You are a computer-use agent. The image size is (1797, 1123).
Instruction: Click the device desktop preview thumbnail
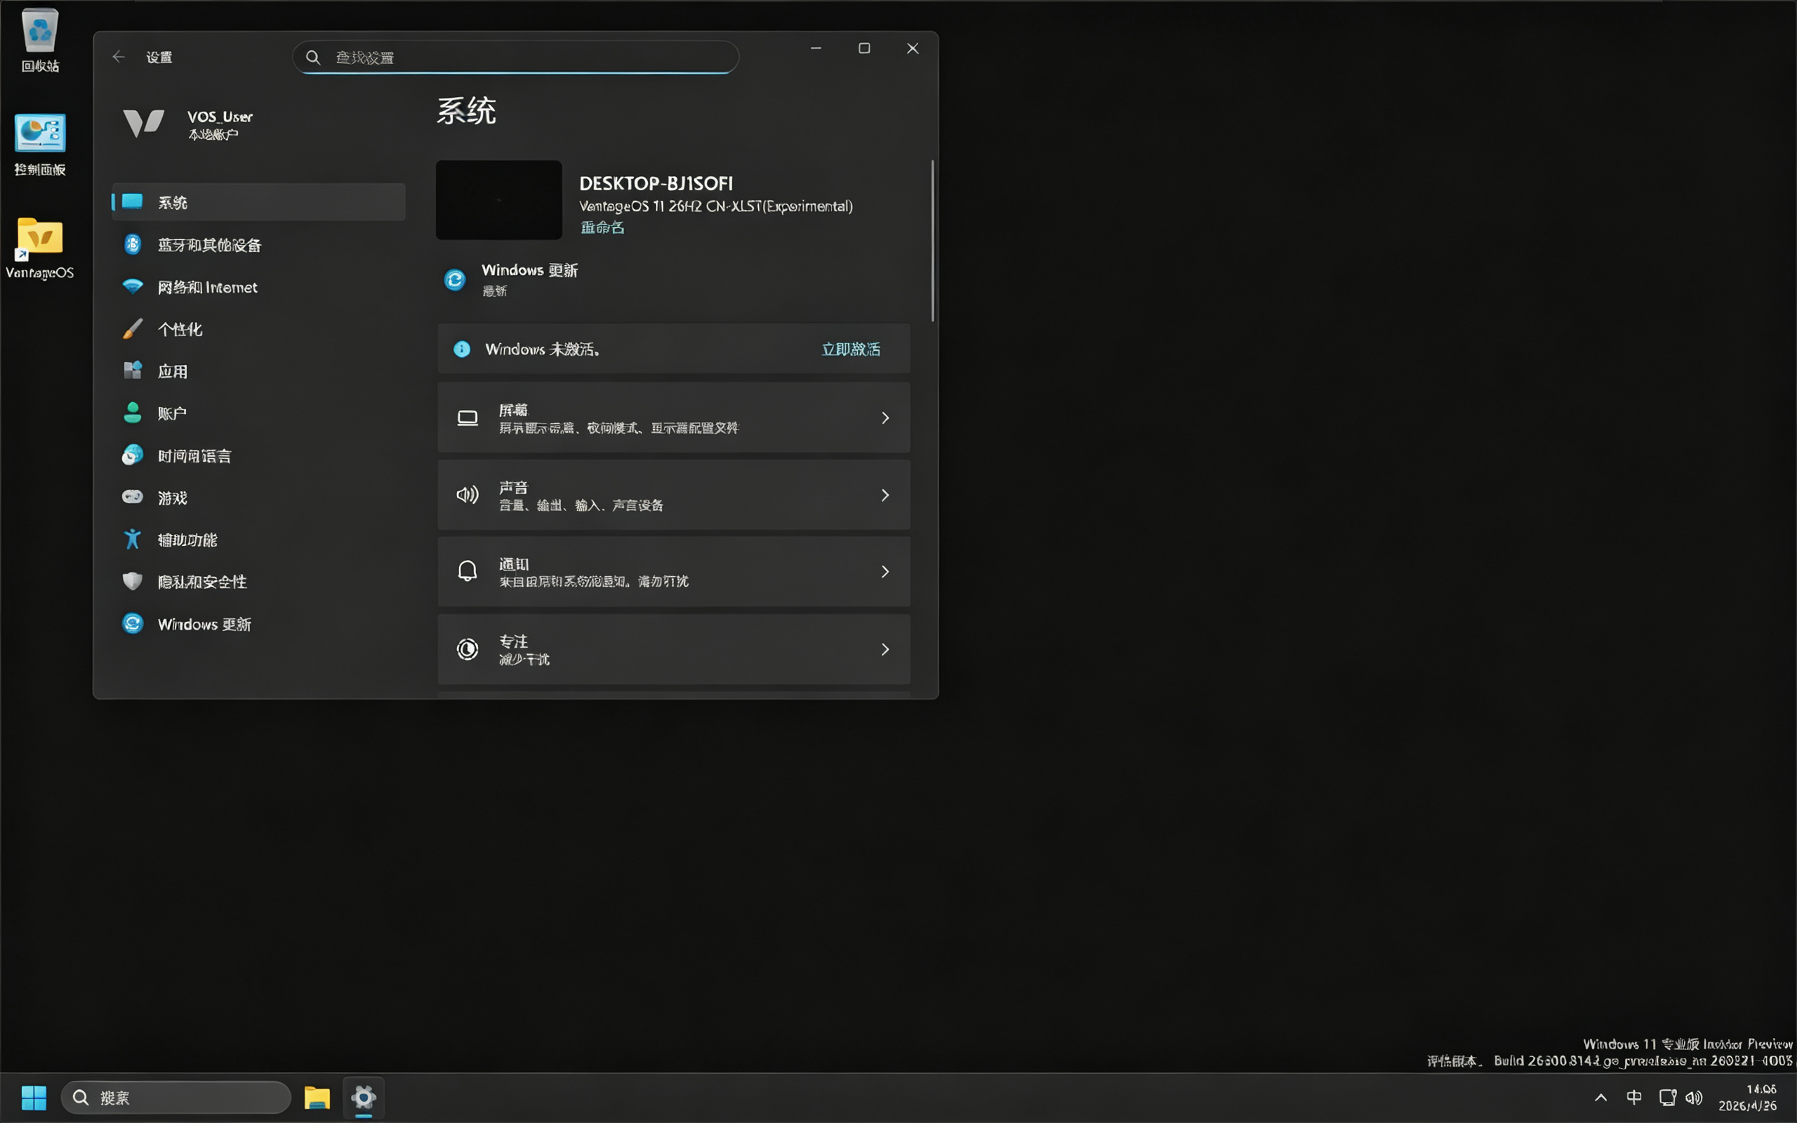[x=499, y=200]
